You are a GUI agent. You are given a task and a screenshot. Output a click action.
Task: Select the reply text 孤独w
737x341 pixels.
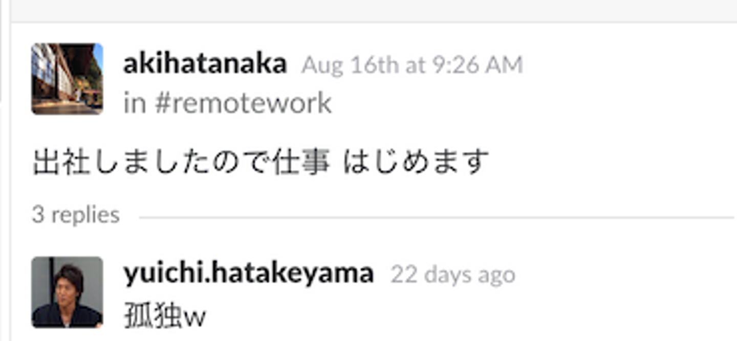click(x=165, y=317)
